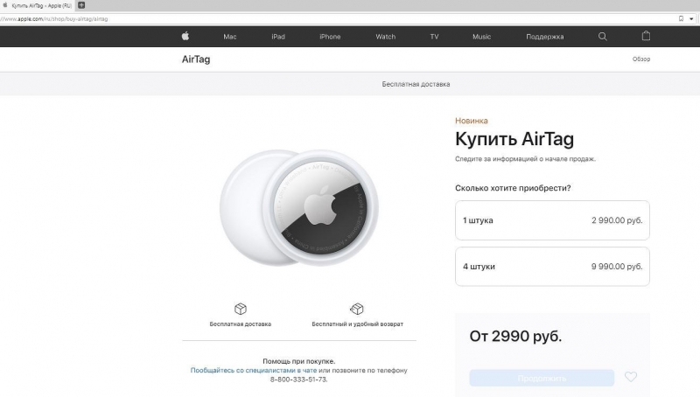Open the TV menu

click(434, 37)
